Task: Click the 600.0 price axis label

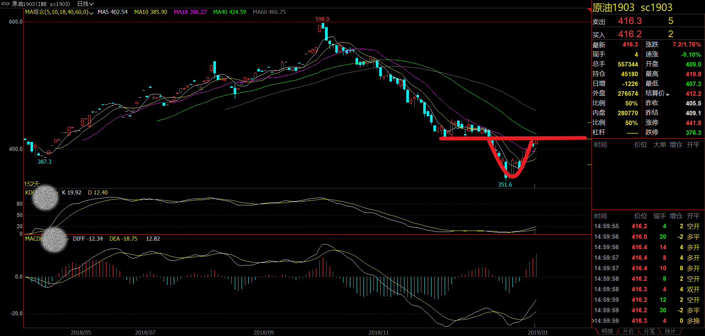Action: pos(16,22)
